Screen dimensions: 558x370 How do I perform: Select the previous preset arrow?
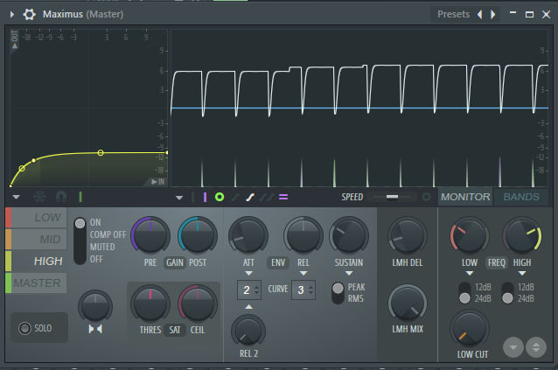(x=479, y=14)
